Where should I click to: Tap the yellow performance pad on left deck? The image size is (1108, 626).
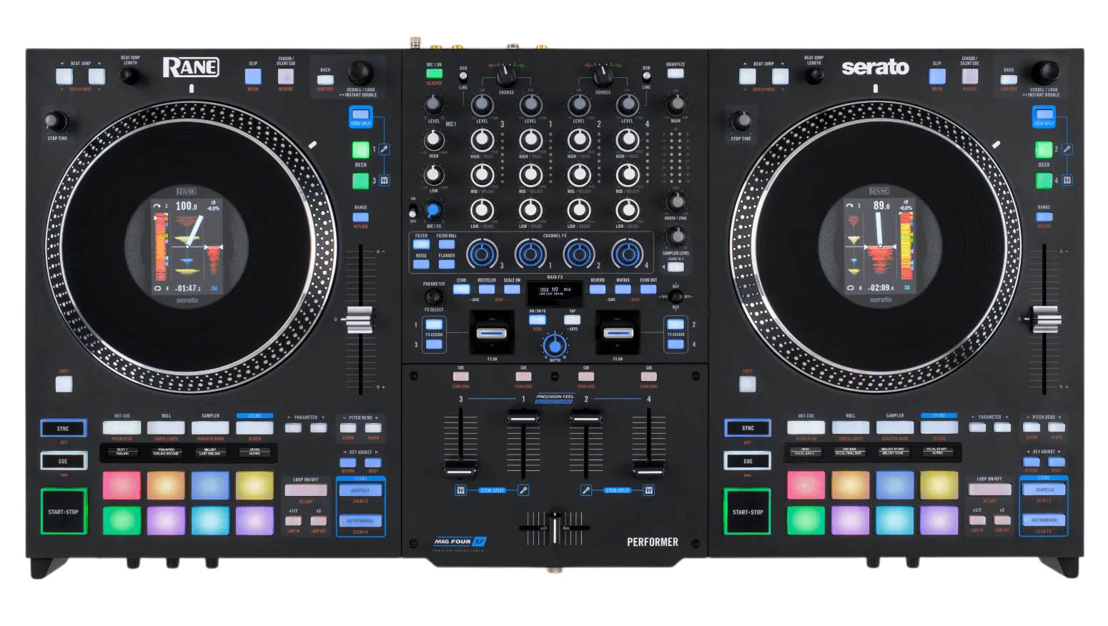254,485
